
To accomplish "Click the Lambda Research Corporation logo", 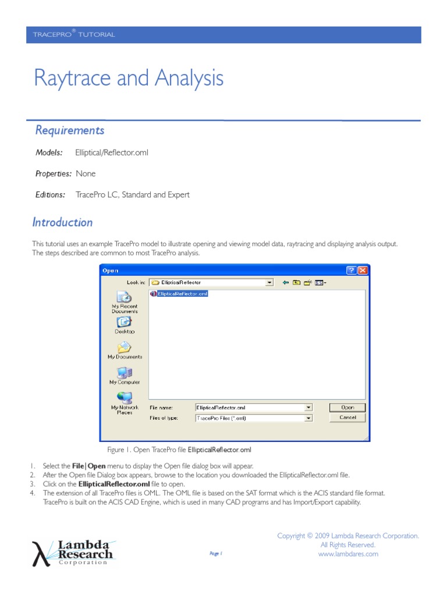I will [74, 553].
